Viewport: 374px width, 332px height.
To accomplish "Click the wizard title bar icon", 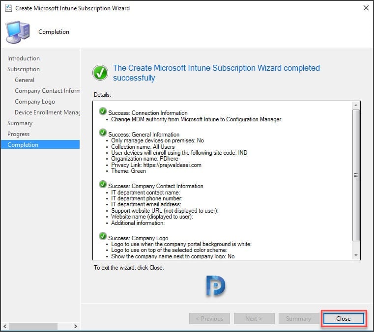I will coord(8,8).
